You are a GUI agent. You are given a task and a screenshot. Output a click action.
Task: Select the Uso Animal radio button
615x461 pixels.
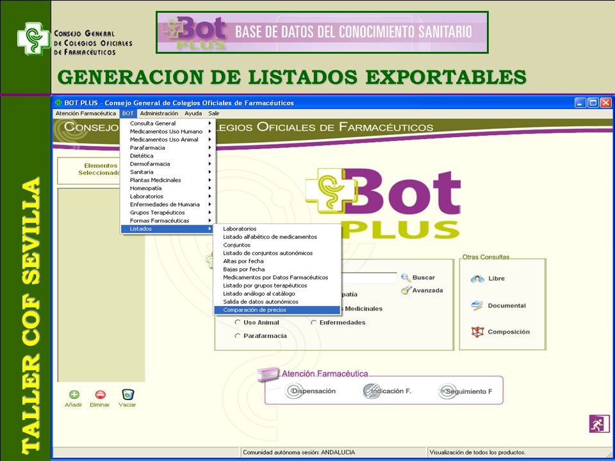click(x=237, y=322)
